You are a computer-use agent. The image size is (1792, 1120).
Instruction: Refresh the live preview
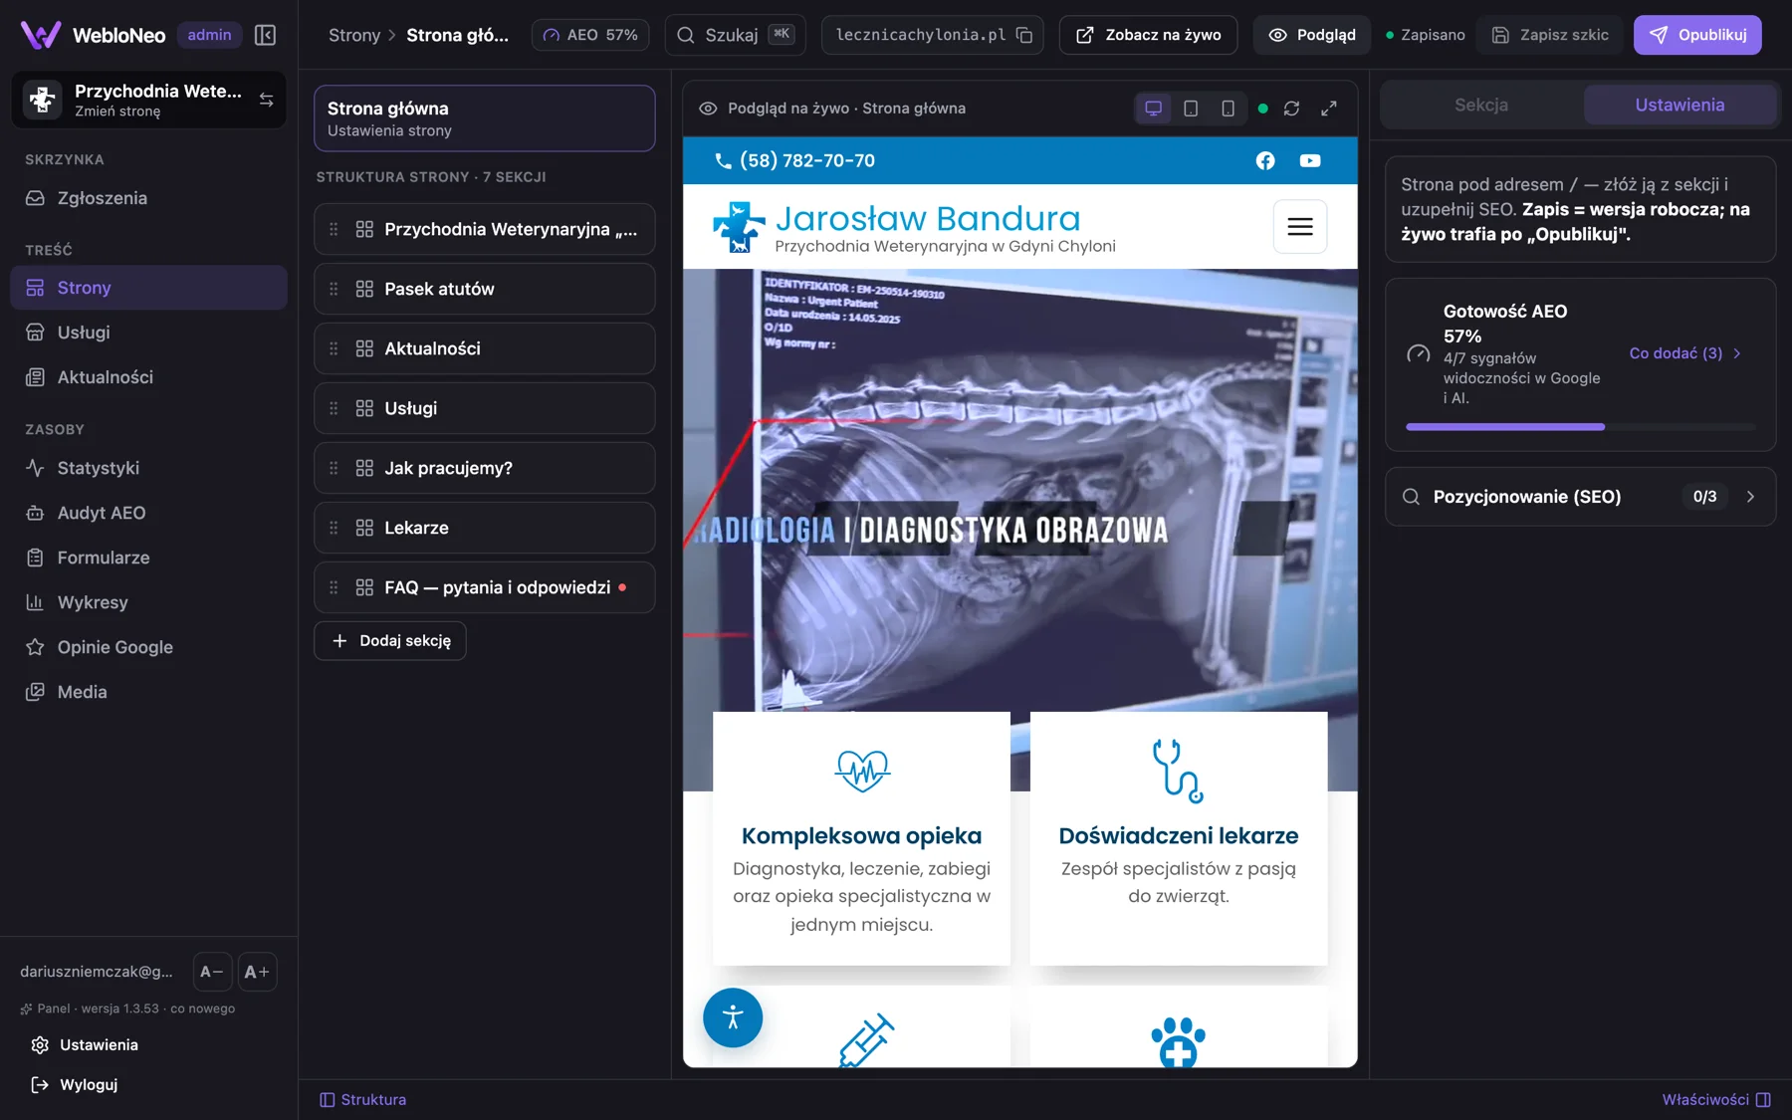pyautogui.click(x=1291, y=109)
